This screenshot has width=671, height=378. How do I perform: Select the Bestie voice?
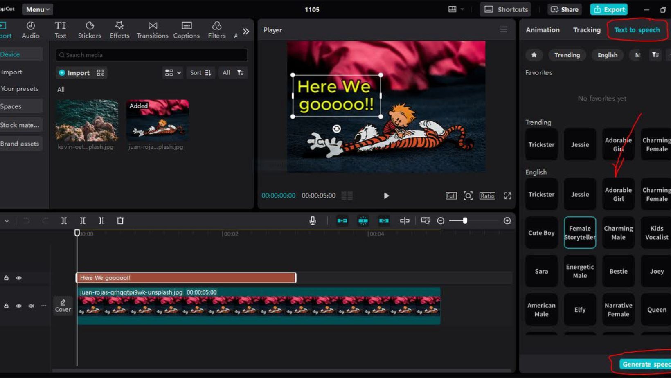[618, 271]
